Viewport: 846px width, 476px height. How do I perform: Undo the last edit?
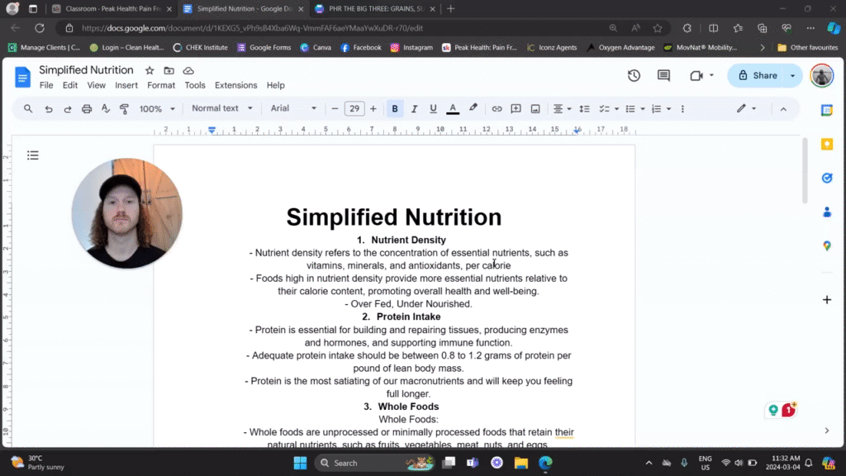[x=46, y=108]
